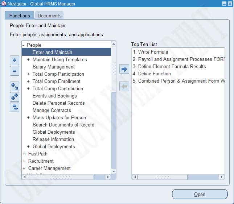Image resolution: width=234 pixels, height=204 pixels.
Task: Click the Collapse All double-minus icon
Action: [x=15, y=107]
